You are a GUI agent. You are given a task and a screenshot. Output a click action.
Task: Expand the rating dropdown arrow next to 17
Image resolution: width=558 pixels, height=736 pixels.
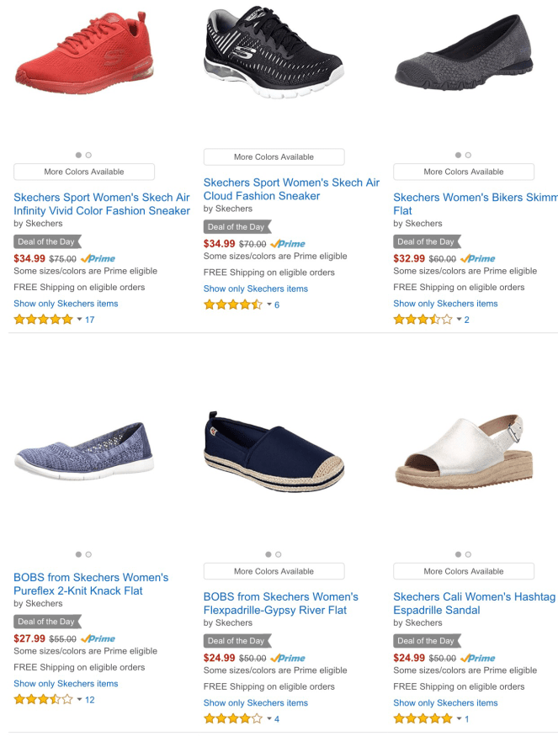pyautogui.click(x=80, y=320)
